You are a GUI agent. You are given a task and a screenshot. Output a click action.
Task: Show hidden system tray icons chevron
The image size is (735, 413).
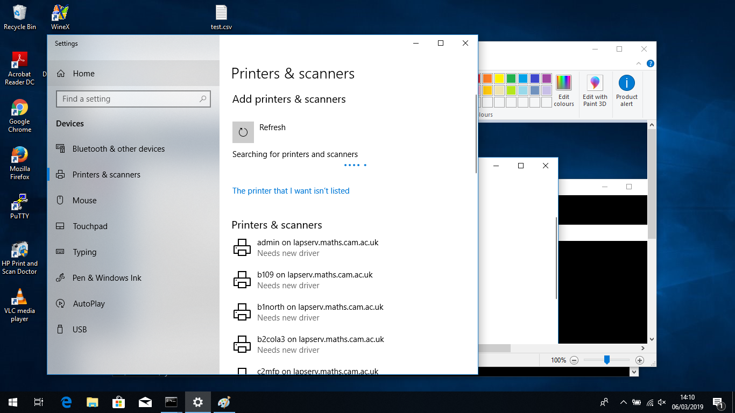tap(623, 402)
